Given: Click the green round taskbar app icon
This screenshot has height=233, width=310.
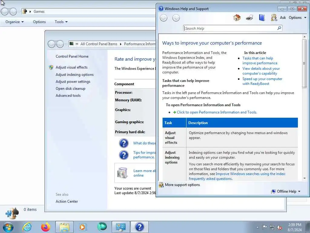Looking at the screenshot, I should (102, 227).
